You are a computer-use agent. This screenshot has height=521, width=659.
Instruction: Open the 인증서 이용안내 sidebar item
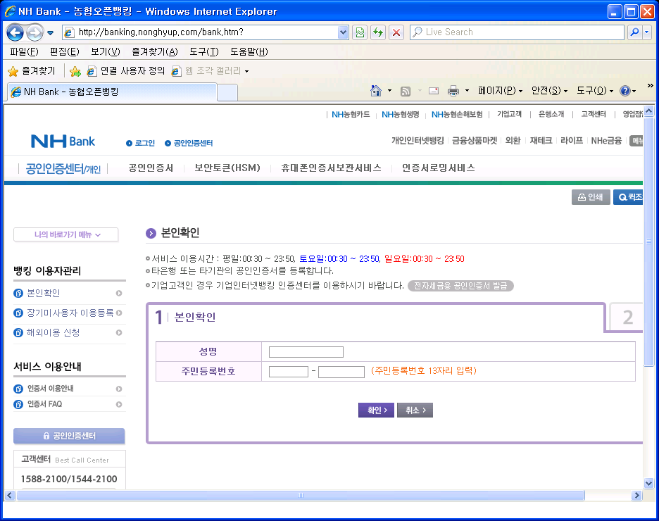pyautogui.click(x=68, y=389)
